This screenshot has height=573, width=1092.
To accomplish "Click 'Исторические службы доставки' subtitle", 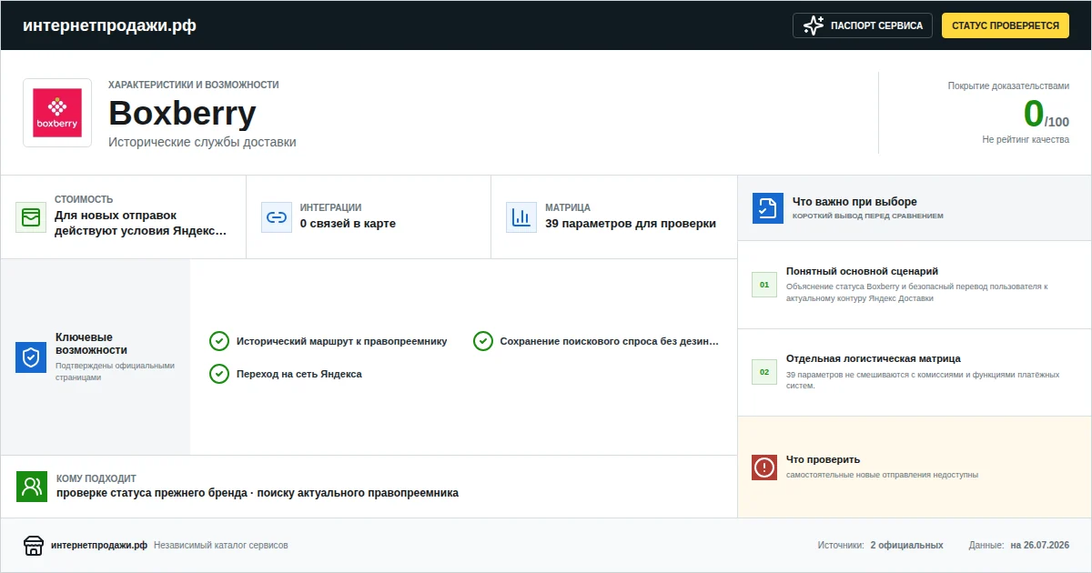I will 202,143.
